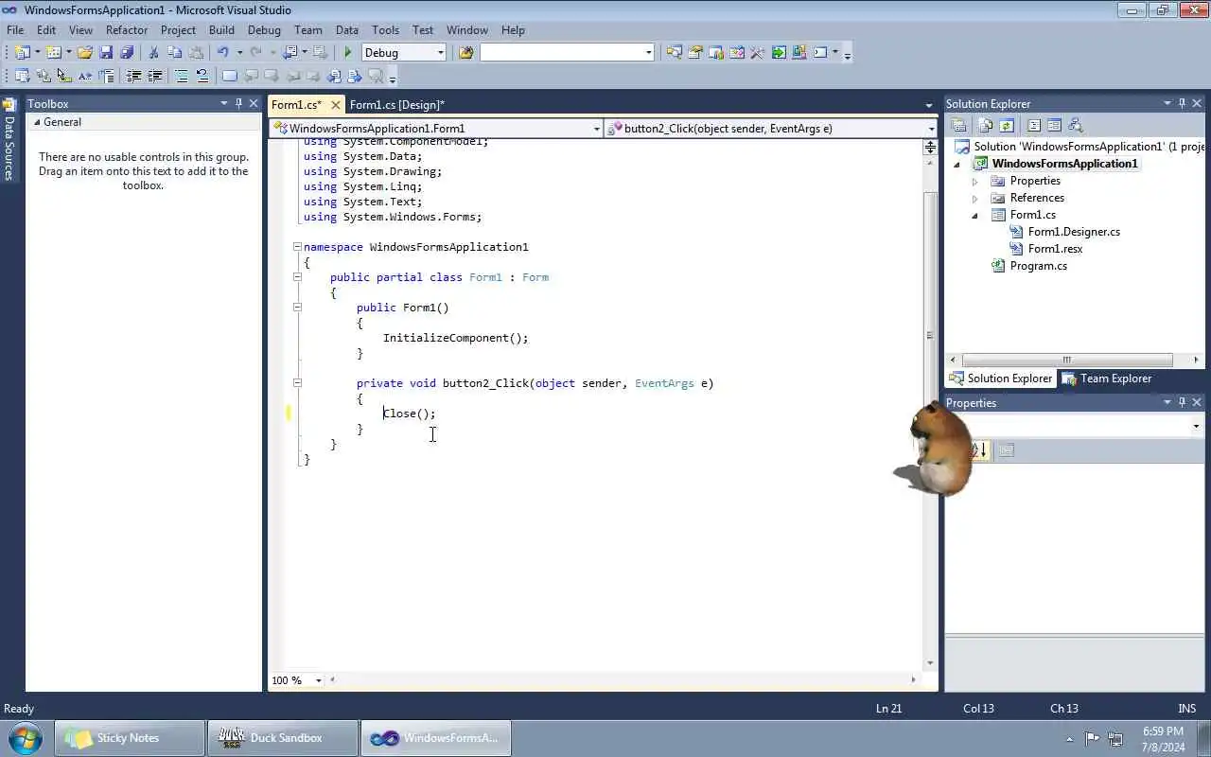Viewport: 1211px width, 757px height.
Task: Select the WindowsFormsApplication1 project node
Action: tap(1064, 164)
